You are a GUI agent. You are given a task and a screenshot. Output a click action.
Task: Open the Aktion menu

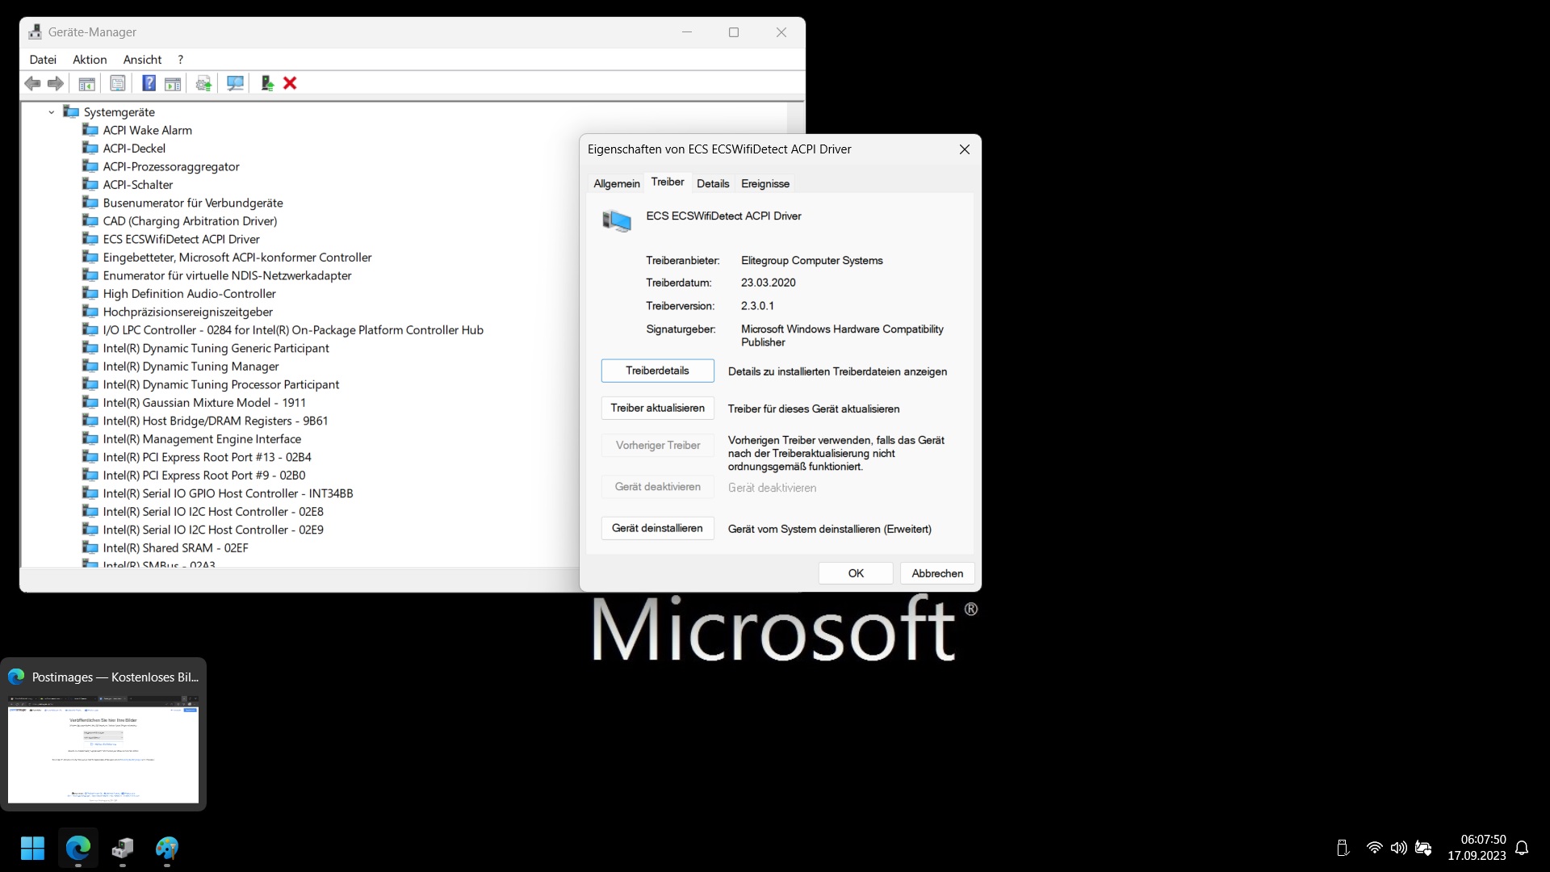[89, 59]
